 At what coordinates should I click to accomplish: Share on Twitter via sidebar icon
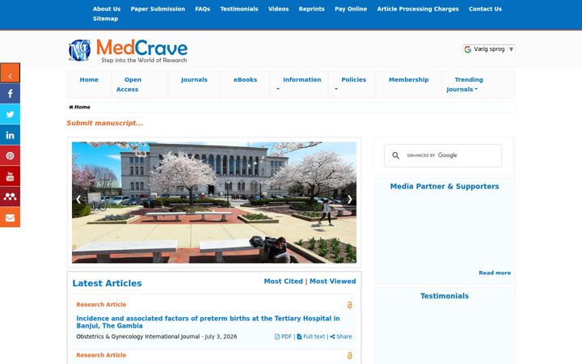[10, 114]
